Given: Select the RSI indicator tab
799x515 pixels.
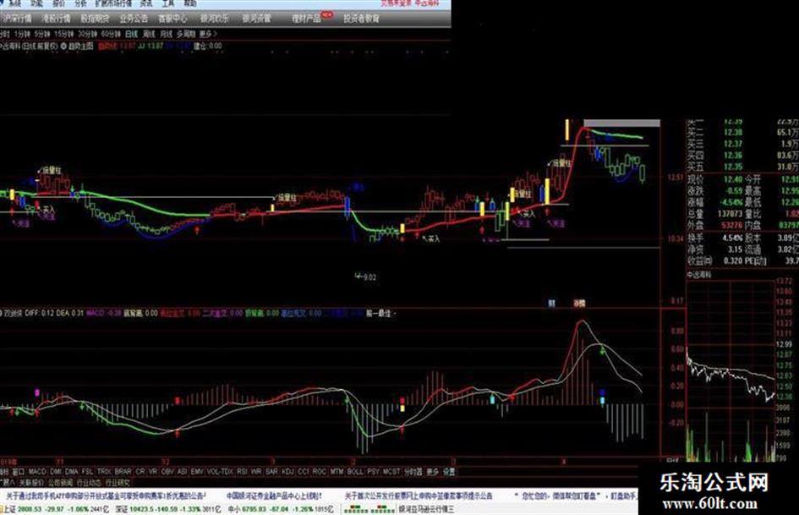Looking at the screenshot, I should coord(242,472).
